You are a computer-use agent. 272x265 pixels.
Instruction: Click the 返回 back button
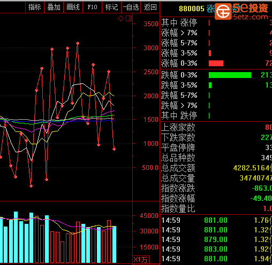[150, 7]
